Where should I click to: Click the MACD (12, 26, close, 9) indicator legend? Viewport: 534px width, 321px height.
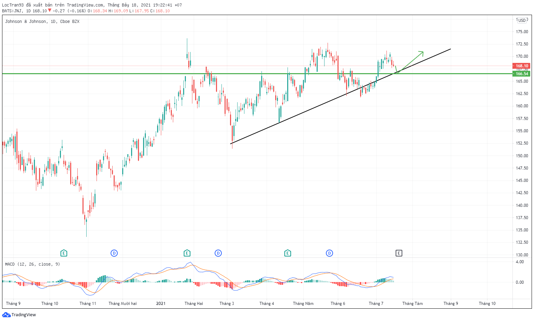[33, 264]
